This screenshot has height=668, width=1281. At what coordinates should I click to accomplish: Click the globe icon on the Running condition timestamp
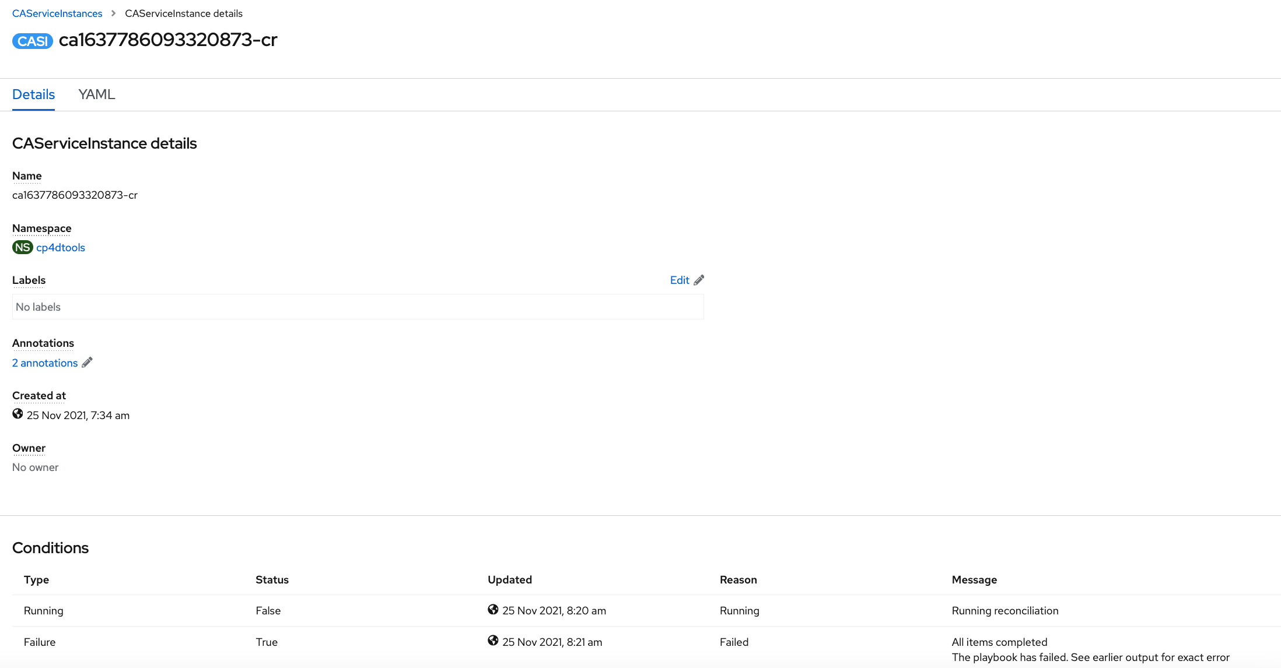494,609
